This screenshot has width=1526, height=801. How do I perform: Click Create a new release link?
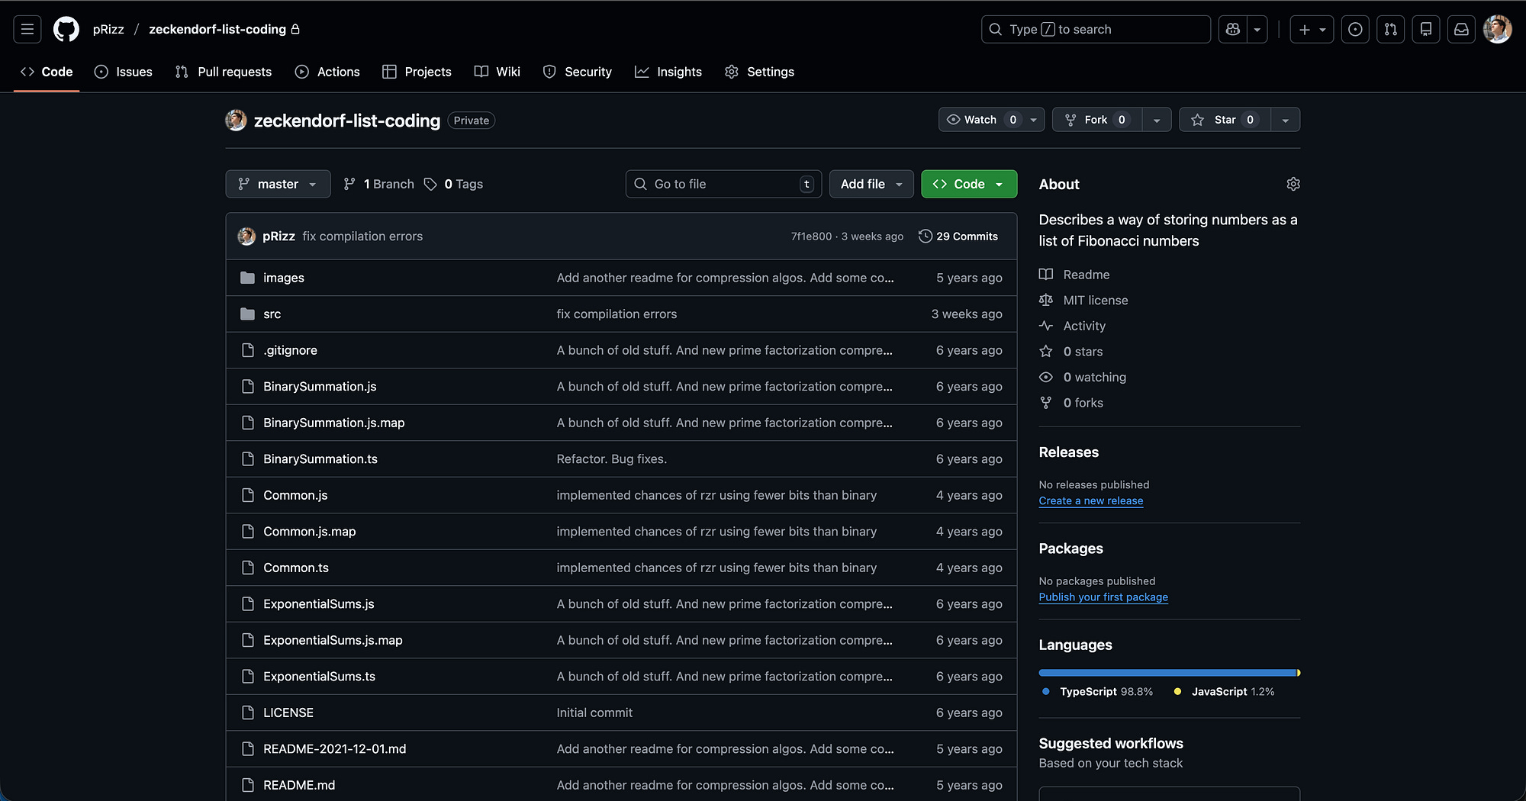[1090, 501]
